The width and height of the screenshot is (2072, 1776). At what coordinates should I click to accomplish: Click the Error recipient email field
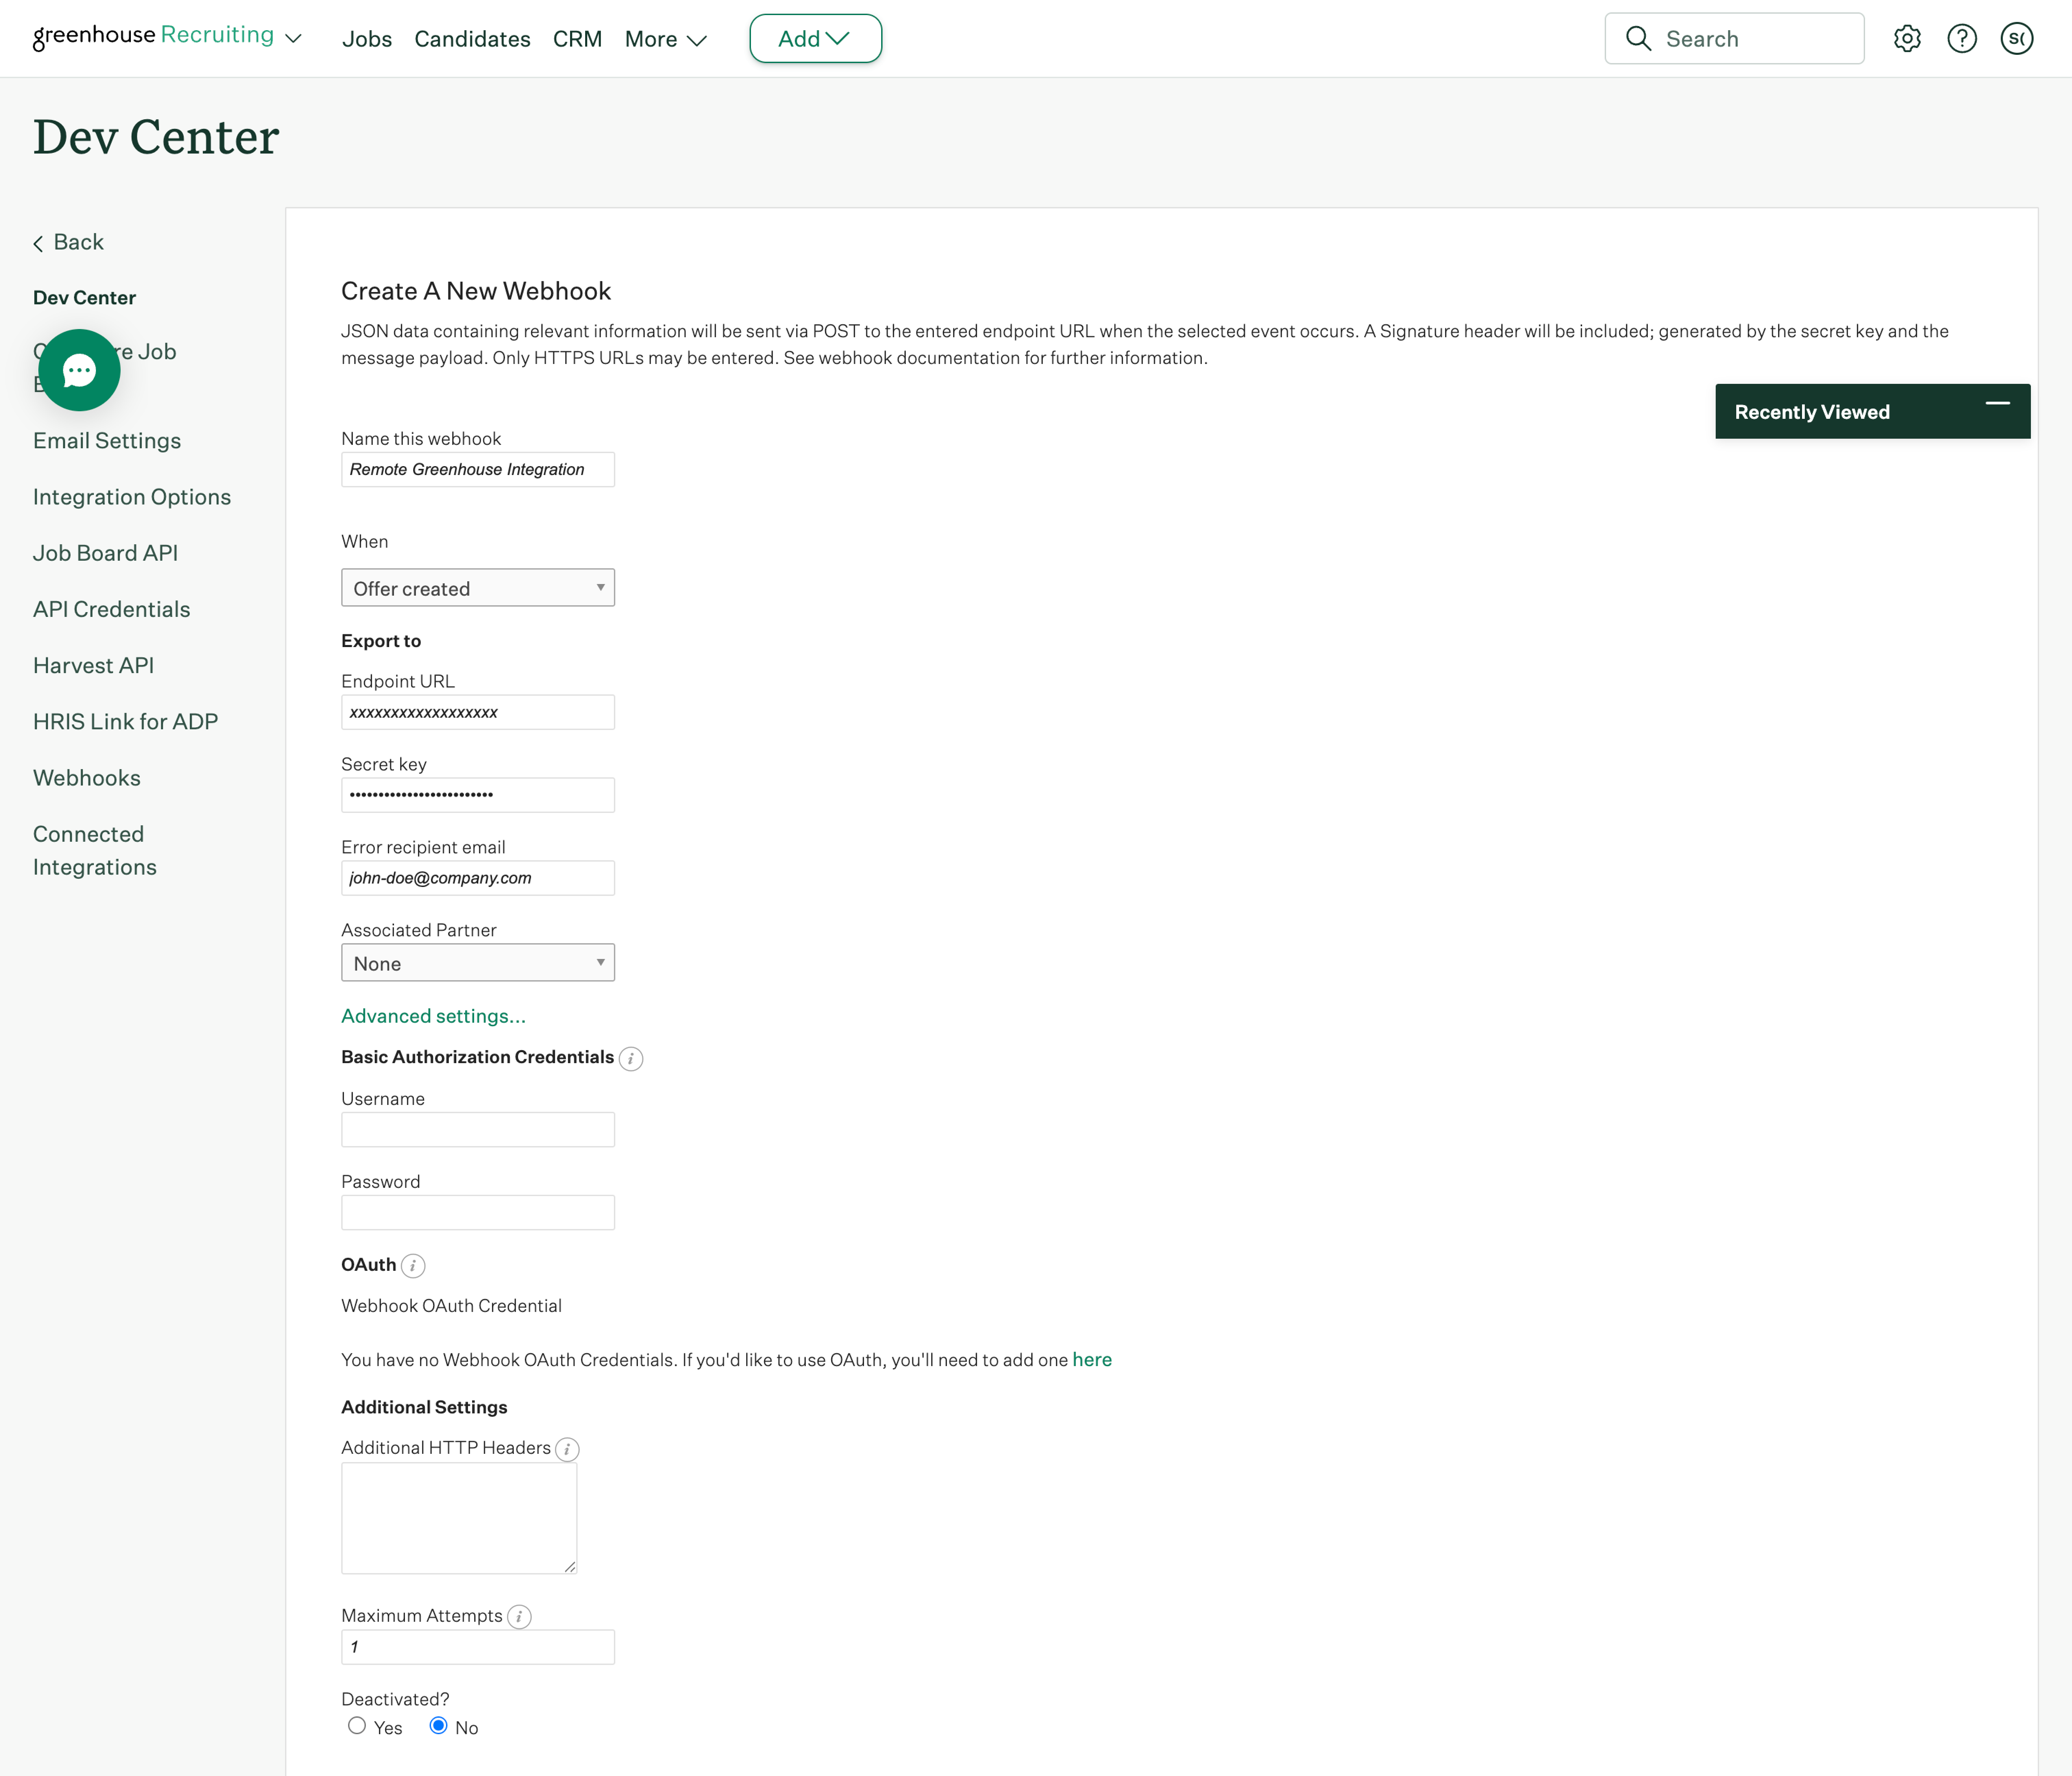[x=478, y=878]
